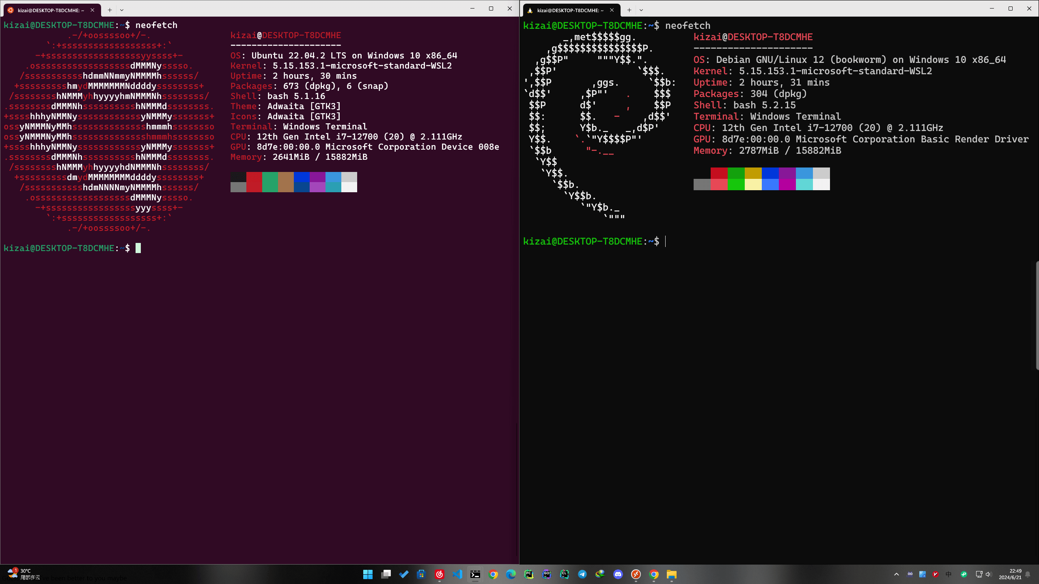Open a new tab in the Ubuntu terminal
The image size is (1039, 584).
tap(109, 10)
